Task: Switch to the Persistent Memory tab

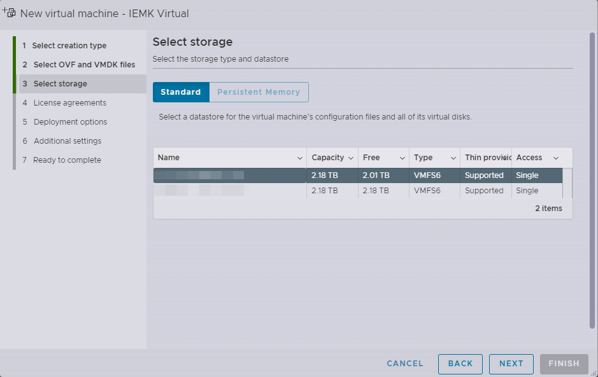Action: (x=259, y=92)
